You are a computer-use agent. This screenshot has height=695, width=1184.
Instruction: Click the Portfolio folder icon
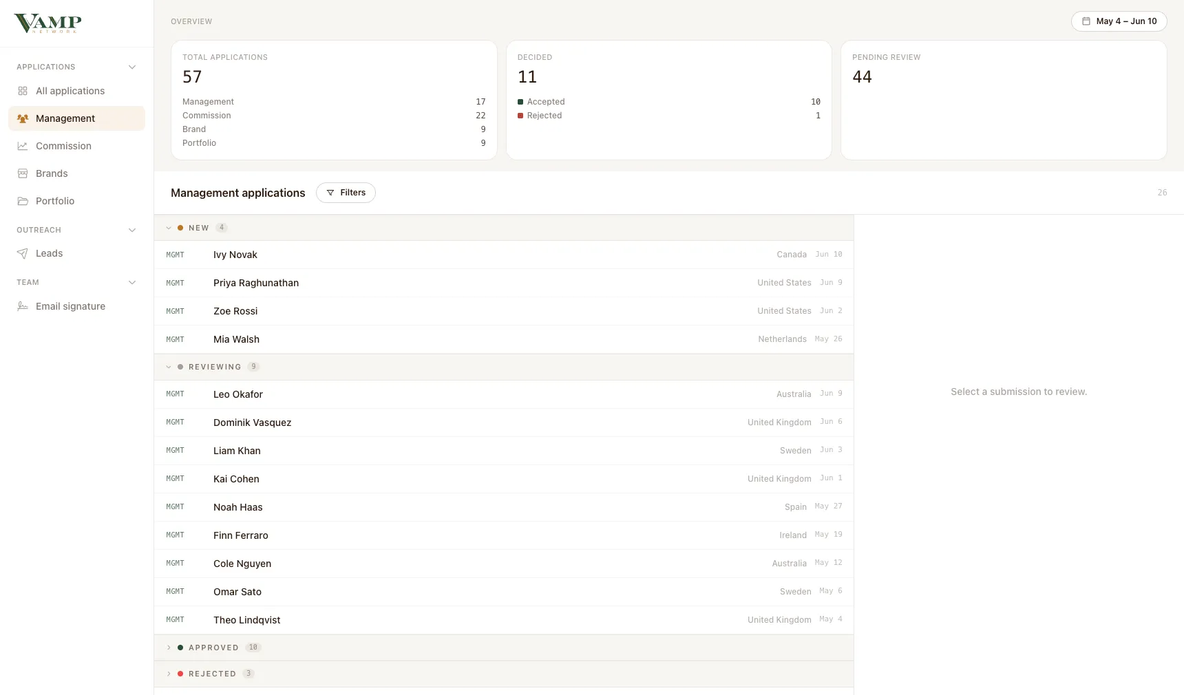(x=23, y=201)
